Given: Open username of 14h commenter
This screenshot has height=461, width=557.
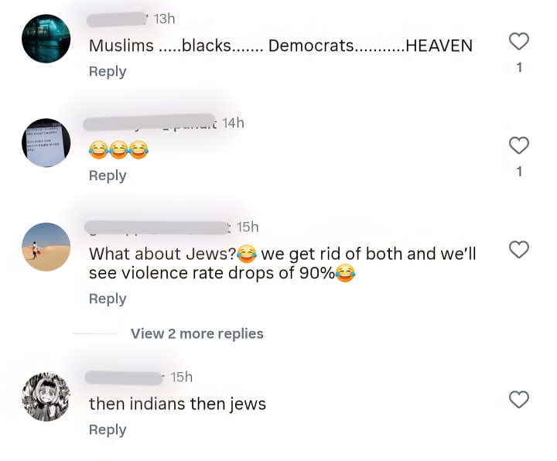Looking at the screenshot, I should click(x=149, y=123).
